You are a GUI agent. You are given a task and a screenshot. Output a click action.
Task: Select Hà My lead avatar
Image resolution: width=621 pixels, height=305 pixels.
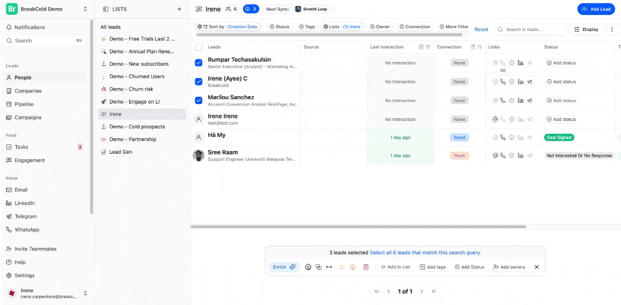(x=199, y=137)
